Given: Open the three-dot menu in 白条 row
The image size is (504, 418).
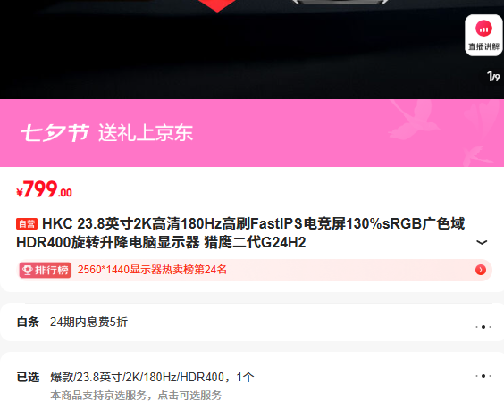Looking at the screenshot, I should click(483, 327).
